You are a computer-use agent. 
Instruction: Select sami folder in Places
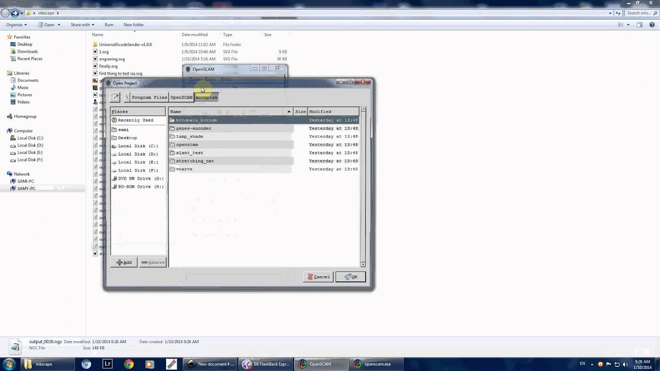pyautogui.click(x=123, y=129)
